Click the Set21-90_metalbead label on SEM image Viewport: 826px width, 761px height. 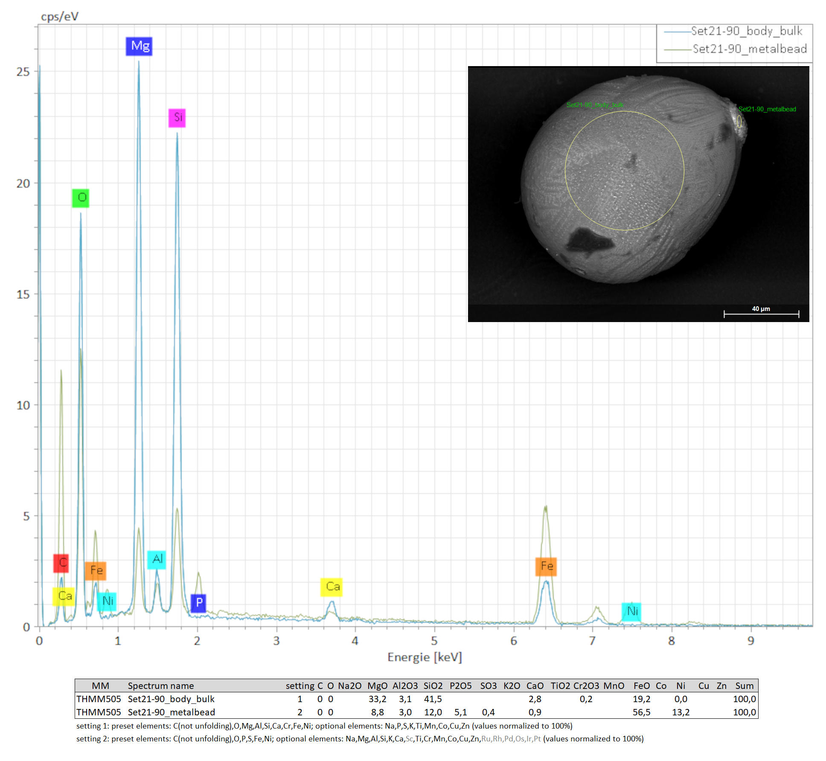pos(767,109)
